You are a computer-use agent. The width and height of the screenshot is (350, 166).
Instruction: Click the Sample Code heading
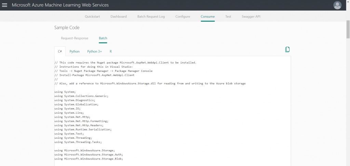coord(67,28)
